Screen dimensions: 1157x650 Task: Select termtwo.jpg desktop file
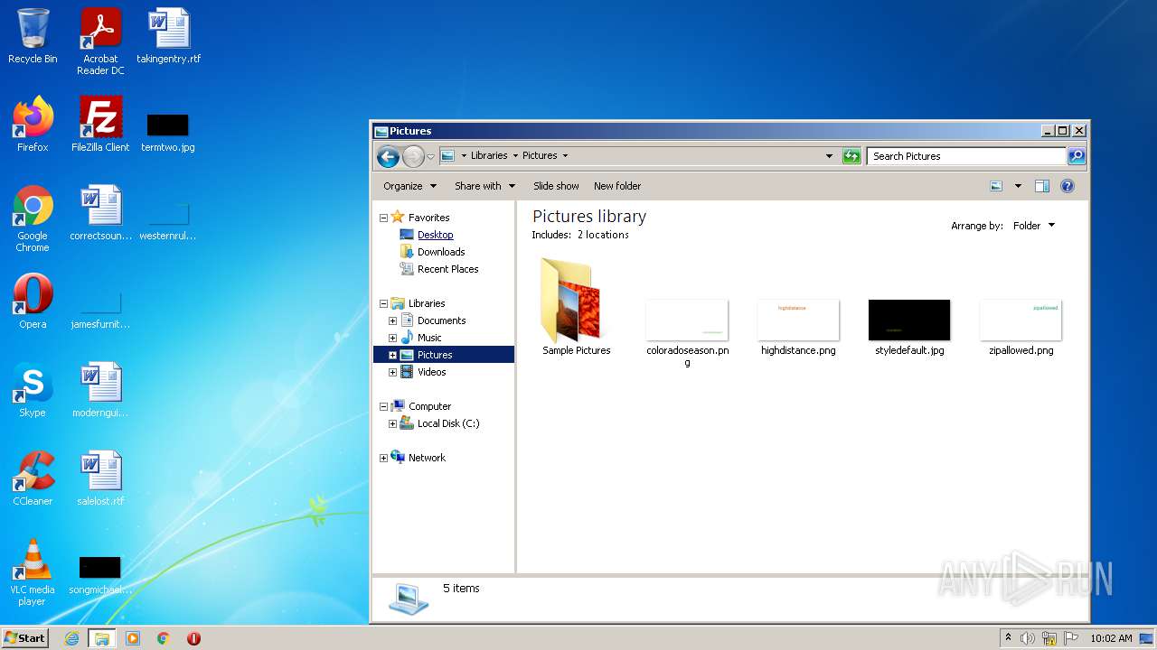(168, 132)
